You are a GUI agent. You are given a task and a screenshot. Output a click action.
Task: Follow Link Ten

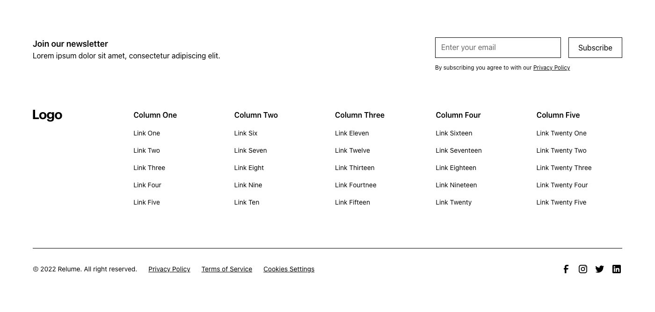(x=247, y=202)
